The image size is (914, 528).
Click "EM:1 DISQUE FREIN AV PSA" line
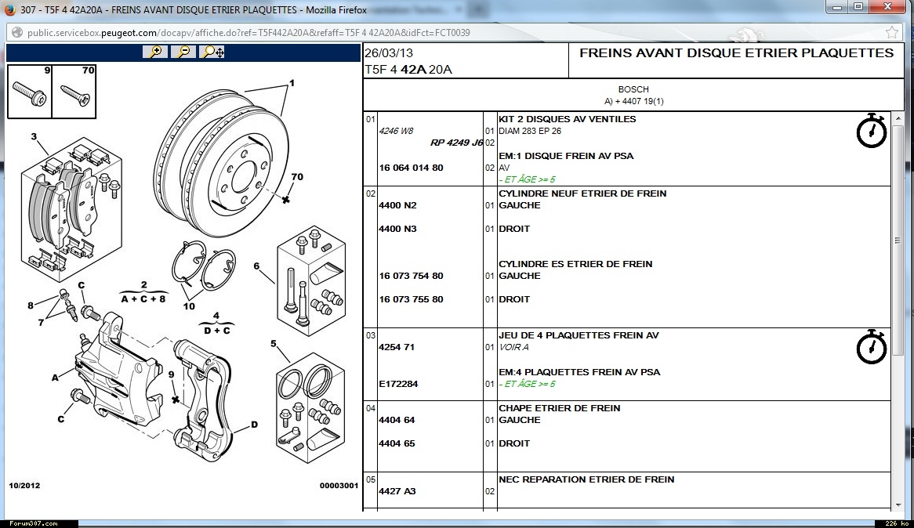(x=566, y=156)
